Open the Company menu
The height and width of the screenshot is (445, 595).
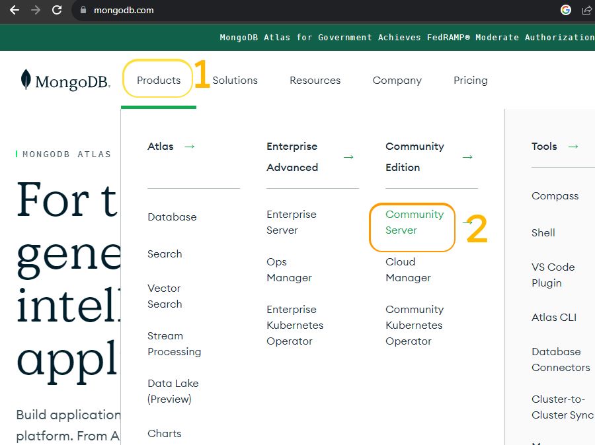tap(397, 81)
